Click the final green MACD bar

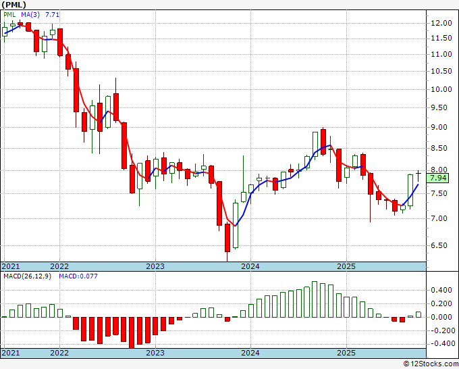(x=418, y=314)
